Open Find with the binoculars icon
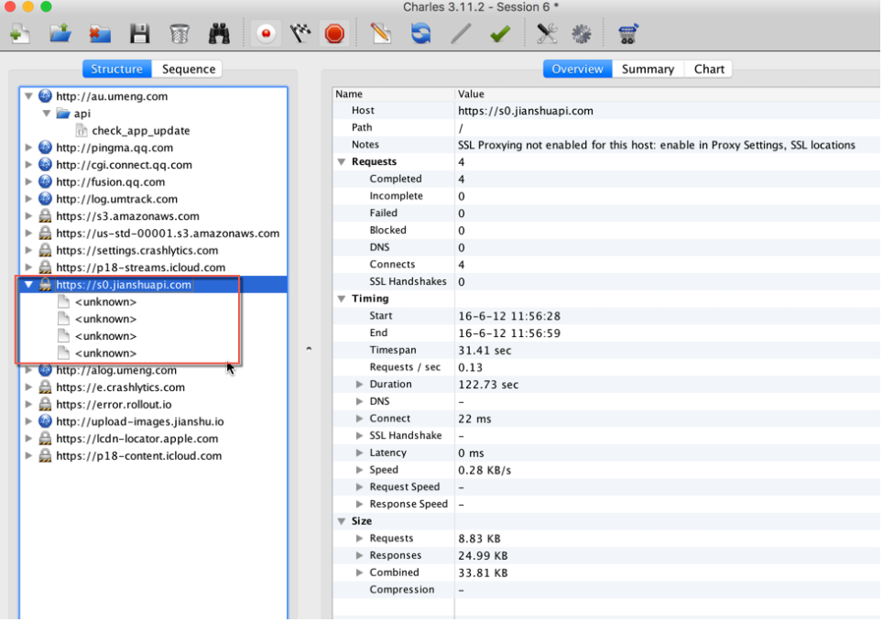Viewport: 883px width, 622px height. tap(219, 34)
